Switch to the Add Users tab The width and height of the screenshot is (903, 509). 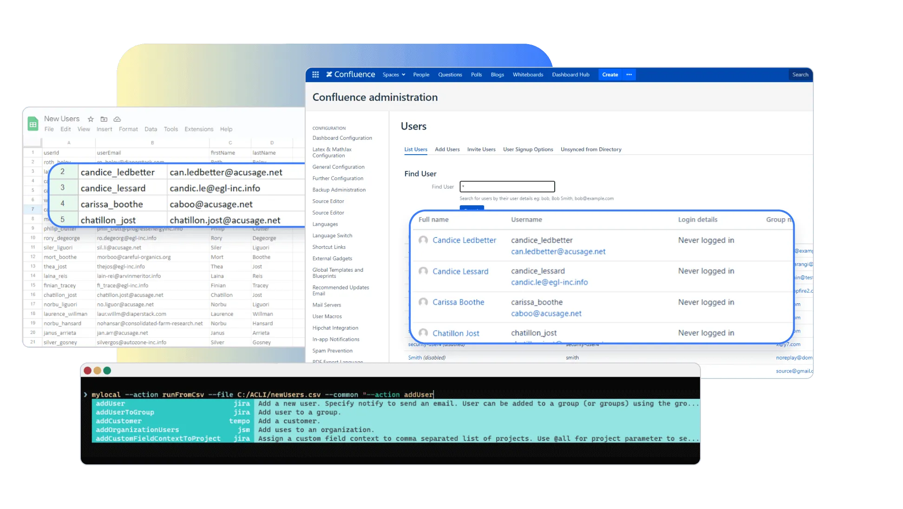(447, 150)
